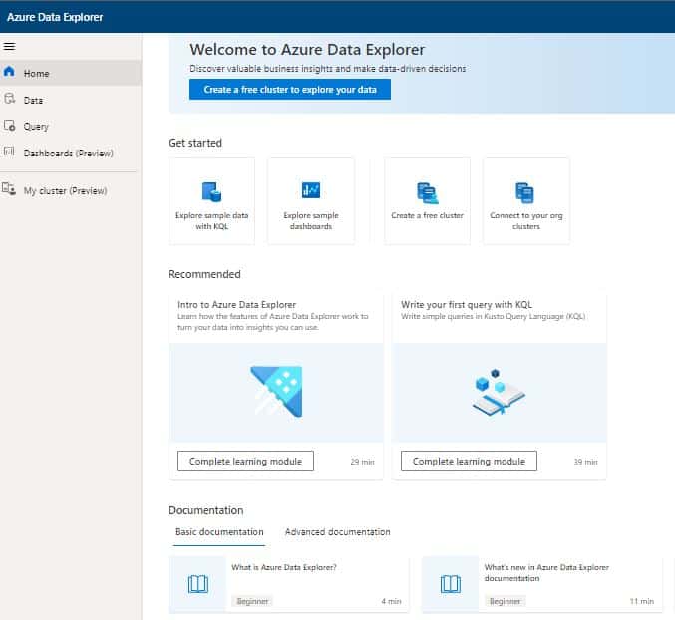
Task: Click the Write your first query illustration
Action: tap(499, 392)
